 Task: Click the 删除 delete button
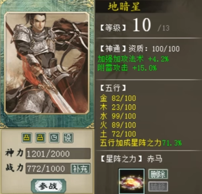(x=158, y=174)
